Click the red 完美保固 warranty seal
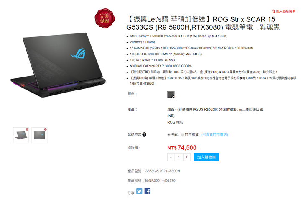Image resolution: width=301 pixels, height=201 pixels. tap(105, 18)
